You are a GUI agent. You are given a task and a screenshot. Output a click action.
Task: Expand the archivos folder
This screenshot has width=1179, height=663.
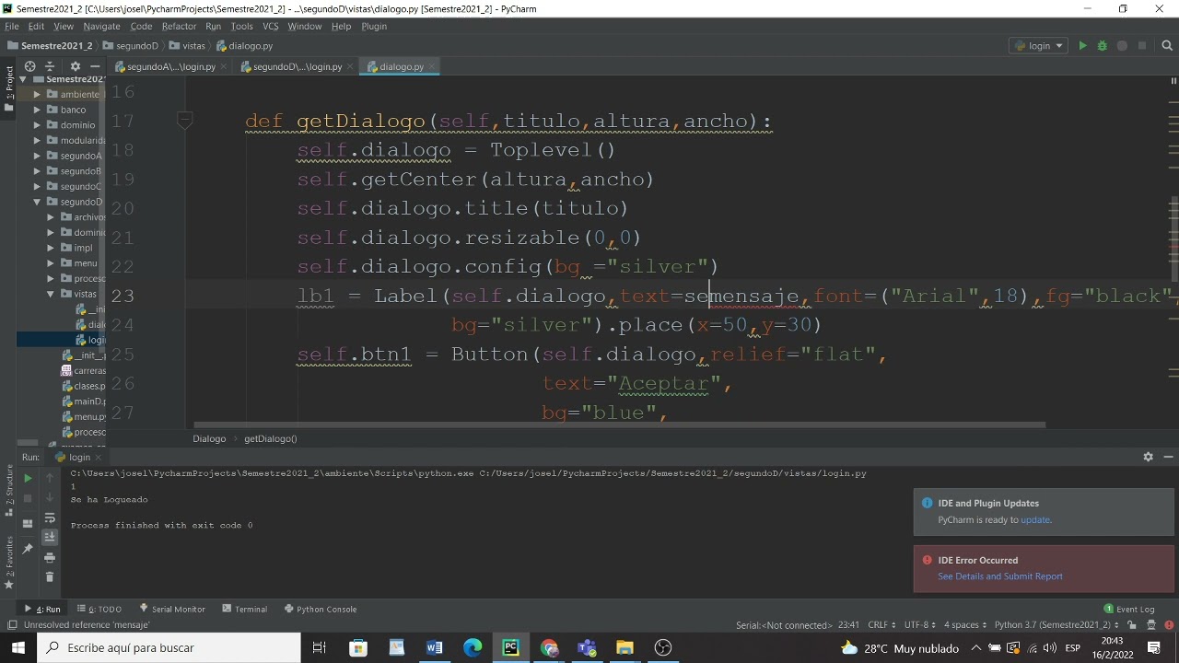pos(52,217)
